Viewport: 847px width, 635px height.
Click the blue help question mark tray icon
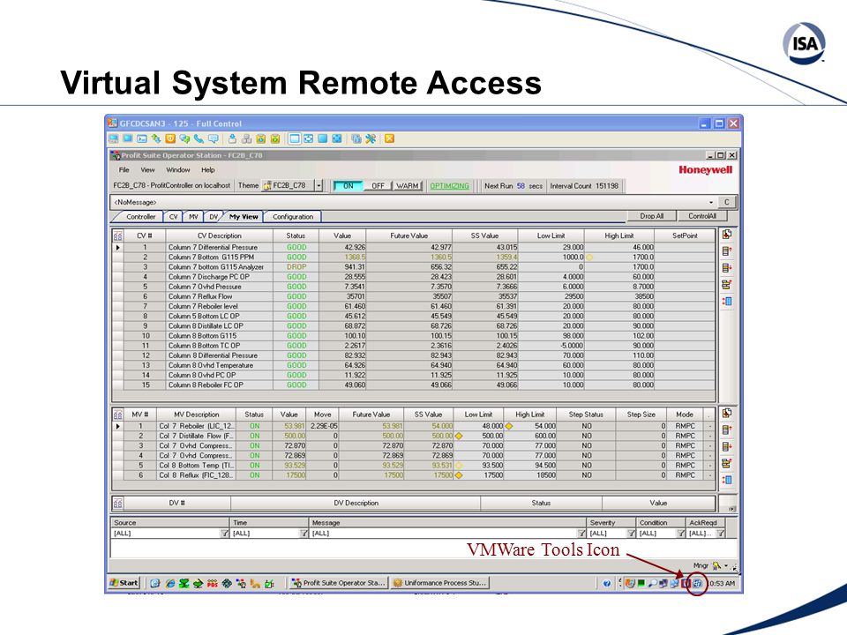(x=607, y=583)
